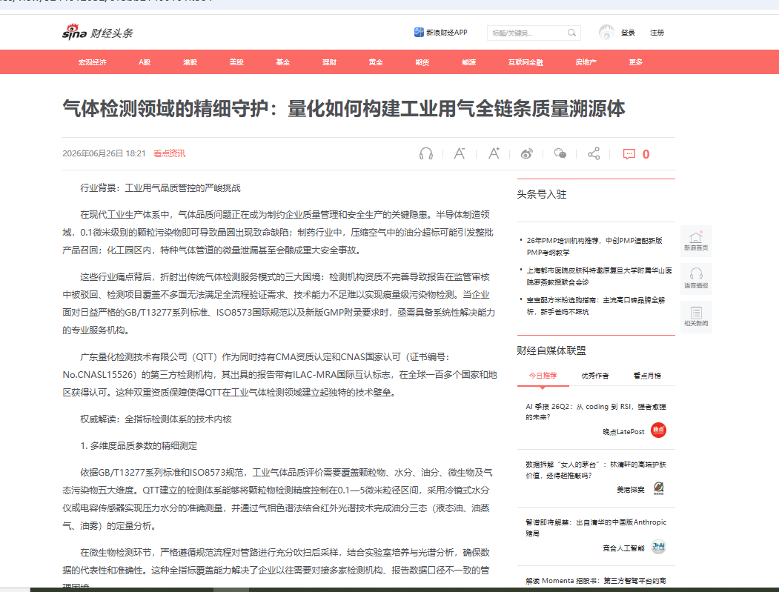The height and width of the screenshot is (592, 779).
Task: Click the 财经自媒体联盟 heading
Action: [x=551, y=350]
